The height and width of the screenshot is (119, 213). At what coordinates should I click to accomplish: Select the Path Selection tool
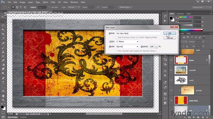pyautogui.click(x=3, y=87)
